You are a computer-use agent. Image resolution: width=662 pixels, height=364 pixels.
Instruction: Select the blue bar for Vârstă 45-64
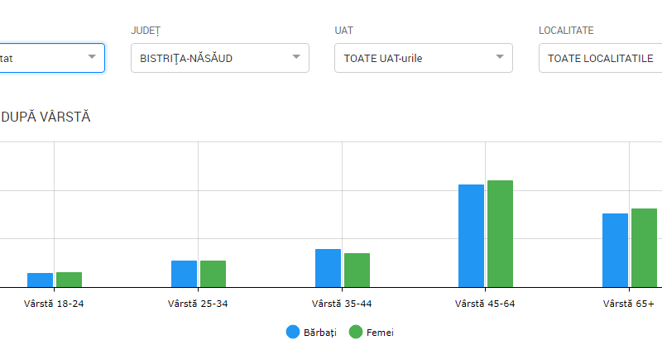tap(471, 236)
